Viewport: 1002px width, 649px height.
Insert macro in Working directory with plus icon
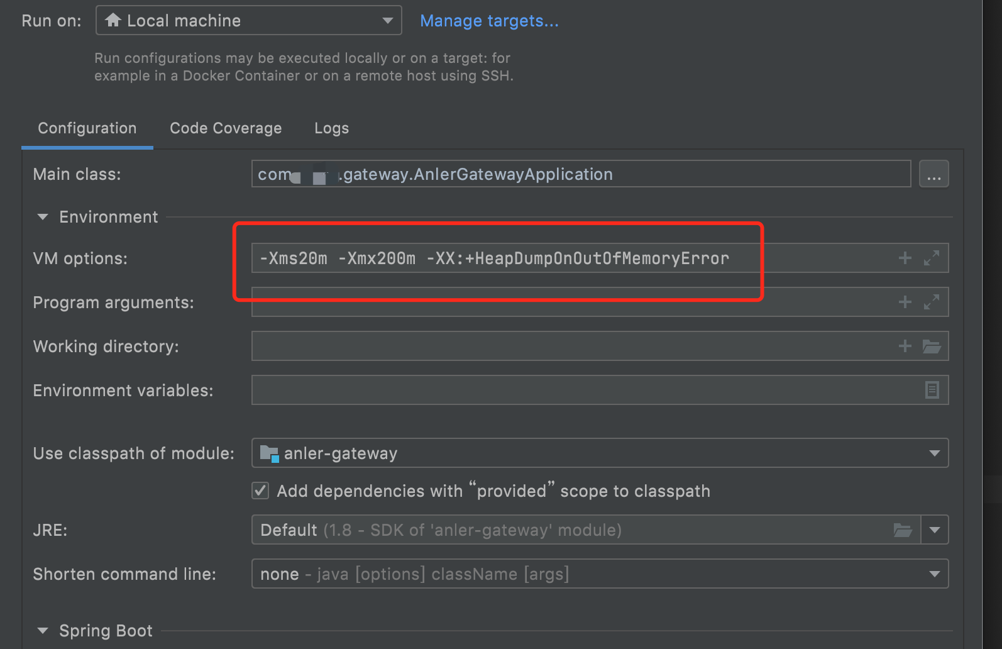click(905, 346)
